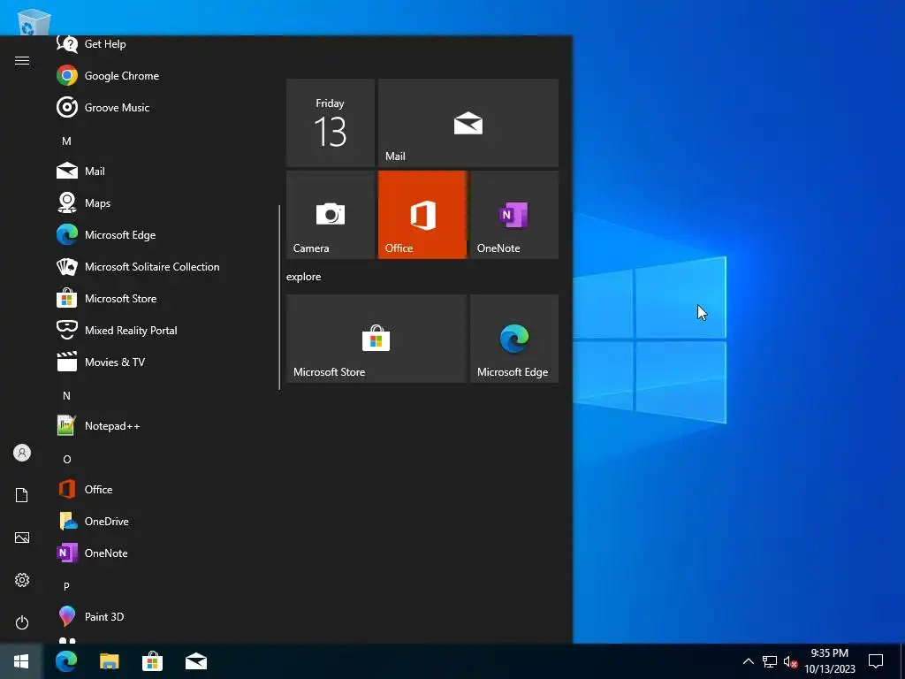This screenshot has height=679, width=905.
Task: Select the explore tile group heading
Action: click(x=304, y=277)
